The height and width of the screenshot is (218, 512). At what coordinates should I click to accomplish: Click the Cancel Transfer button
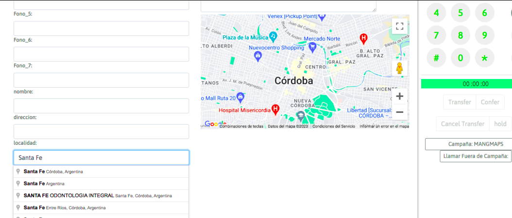tap(462, 124)
